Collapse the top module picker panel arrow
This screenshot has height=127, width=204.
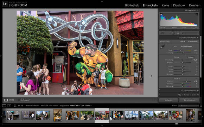coord(102,1)
